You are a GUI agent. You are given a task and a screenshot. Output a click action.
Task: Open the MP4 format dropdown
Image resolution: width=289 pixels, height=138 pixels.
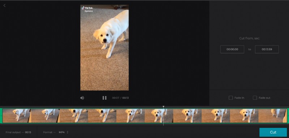point(64,132)
